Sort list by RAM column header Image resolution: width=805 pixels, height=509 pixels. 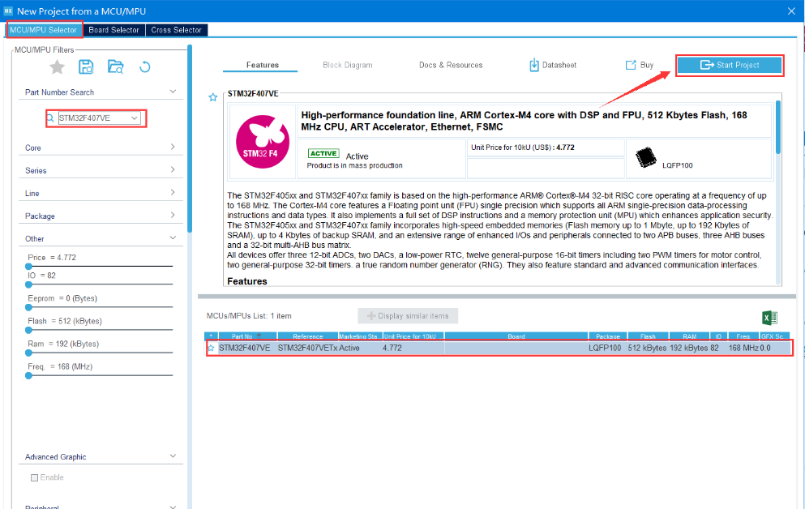[690, 336]
